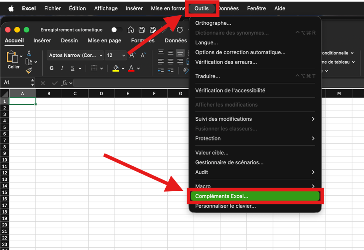Click the Align Left icon
Image resolution: width=364 pixels, height=250 pixels.
click(x=160, y=62)
